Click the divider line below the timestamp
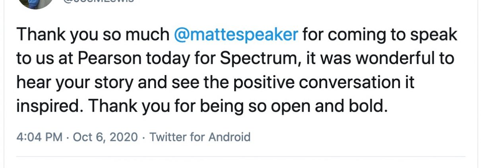Image resolution: width=481 pixels, height=168 pixels. (240, 156)
